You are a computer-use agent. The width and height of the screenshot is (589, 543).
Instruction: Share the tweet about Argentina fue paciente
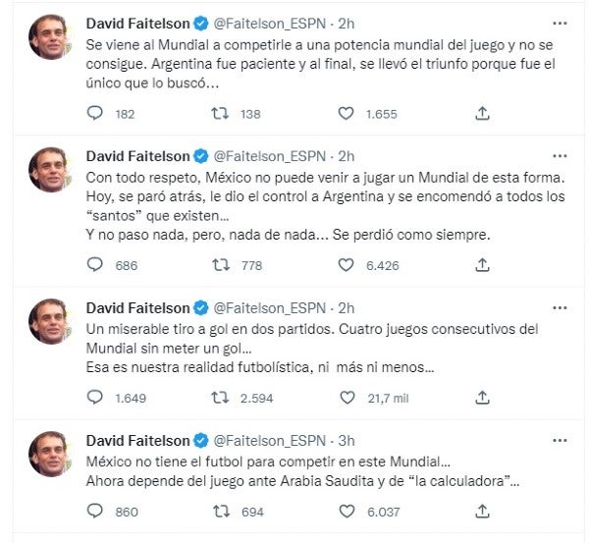coord(481,114)
